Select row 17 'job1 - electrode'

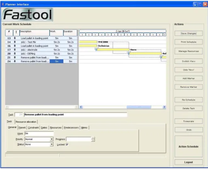click(x=41, y=50)
